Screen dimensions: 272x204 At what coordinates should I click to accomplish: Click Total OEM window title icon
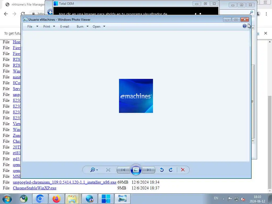coord(56,3)
